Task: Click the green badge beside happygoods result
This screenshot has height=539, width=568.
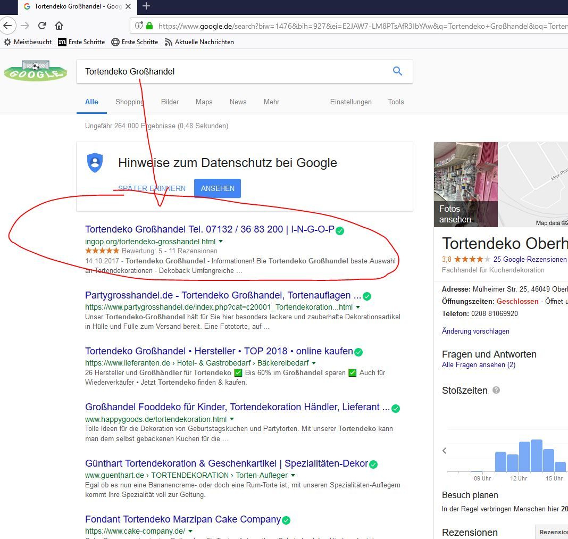Action: pyautogui.click(x=396, y=409)
